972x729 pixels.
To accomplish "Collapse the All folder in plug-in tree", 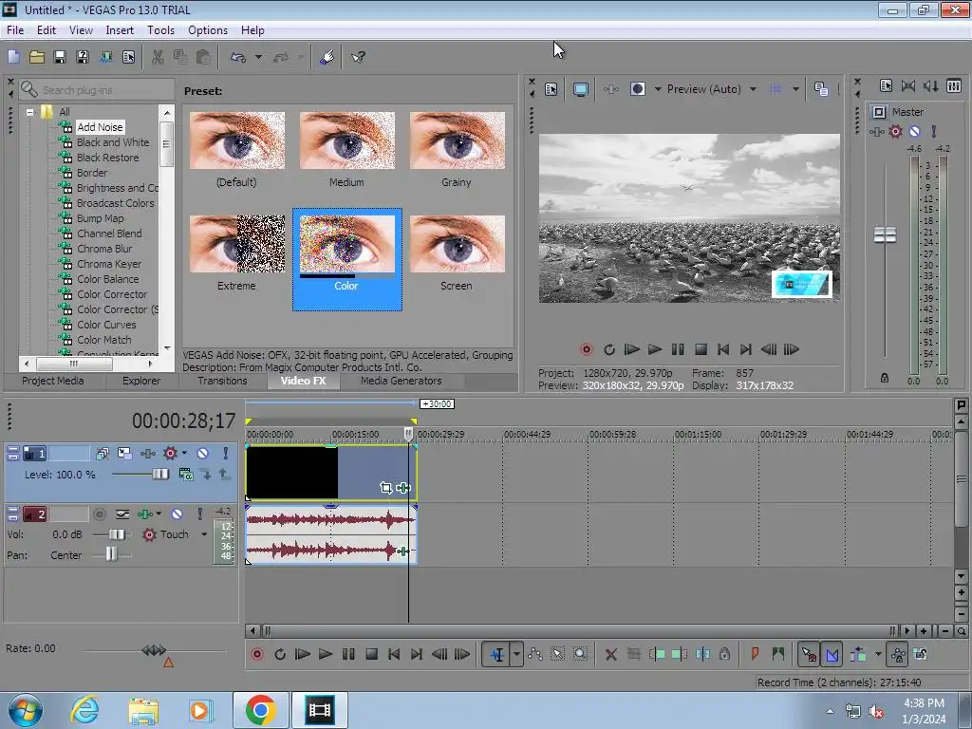I will pos(29,112).
